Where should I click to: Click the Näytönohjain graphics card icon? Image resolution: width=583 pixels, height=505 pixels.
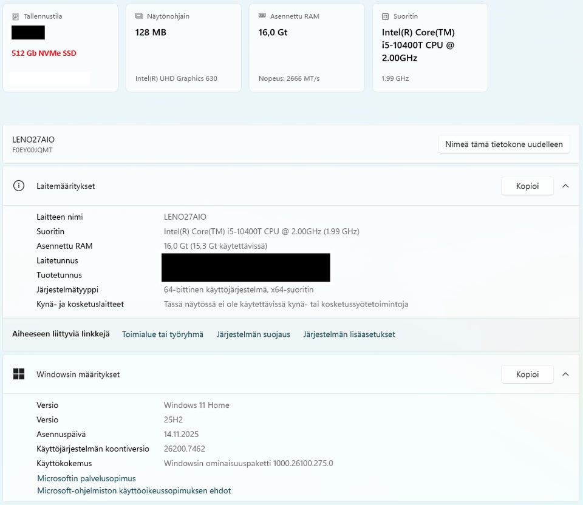pyautogui.click(x=139, y=16)
